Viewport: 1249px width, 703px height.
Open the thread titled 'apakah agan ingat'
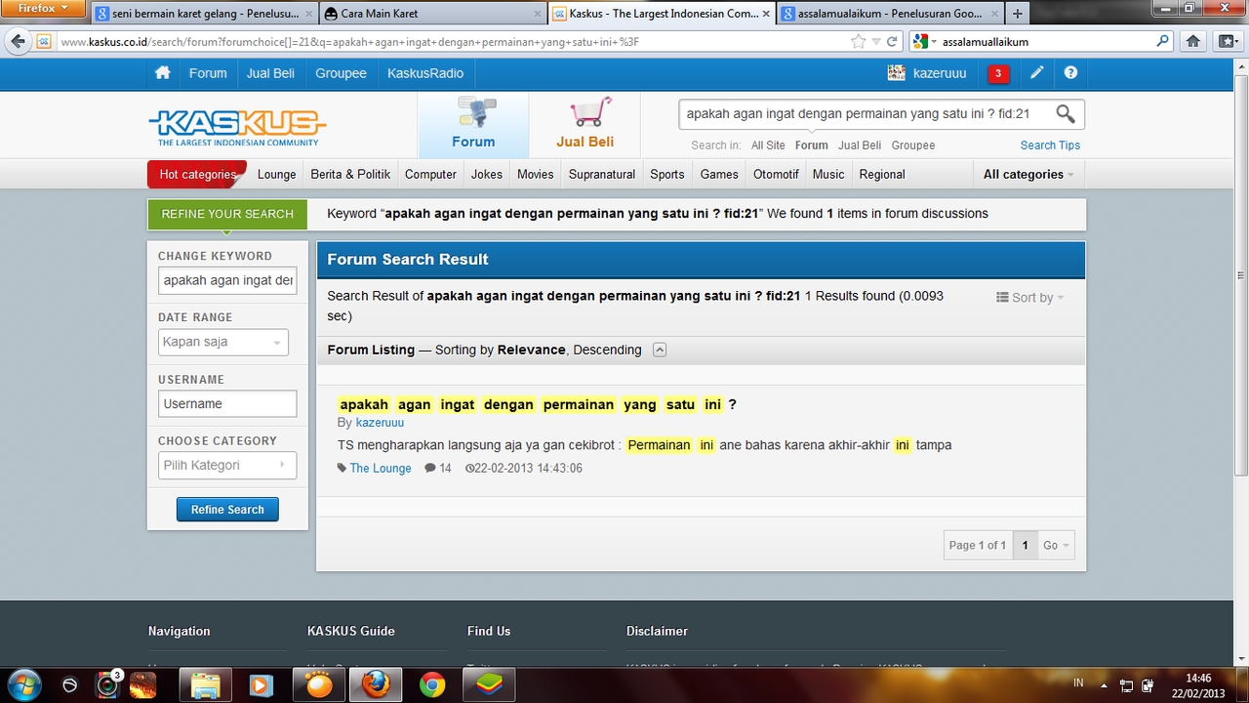[x=538, y=404]
